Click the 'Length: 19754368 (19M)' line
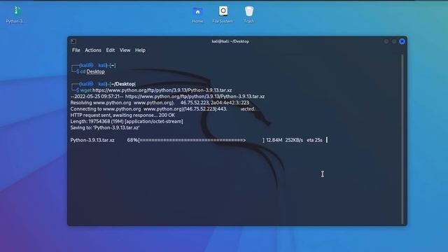Image resolution: width=448 pixels, height=252 pixels. [127, 122]
